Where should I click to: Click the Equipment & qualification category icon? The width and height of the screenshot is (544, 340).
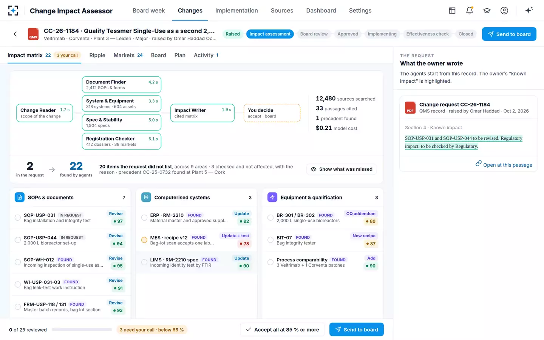point(272,197)
